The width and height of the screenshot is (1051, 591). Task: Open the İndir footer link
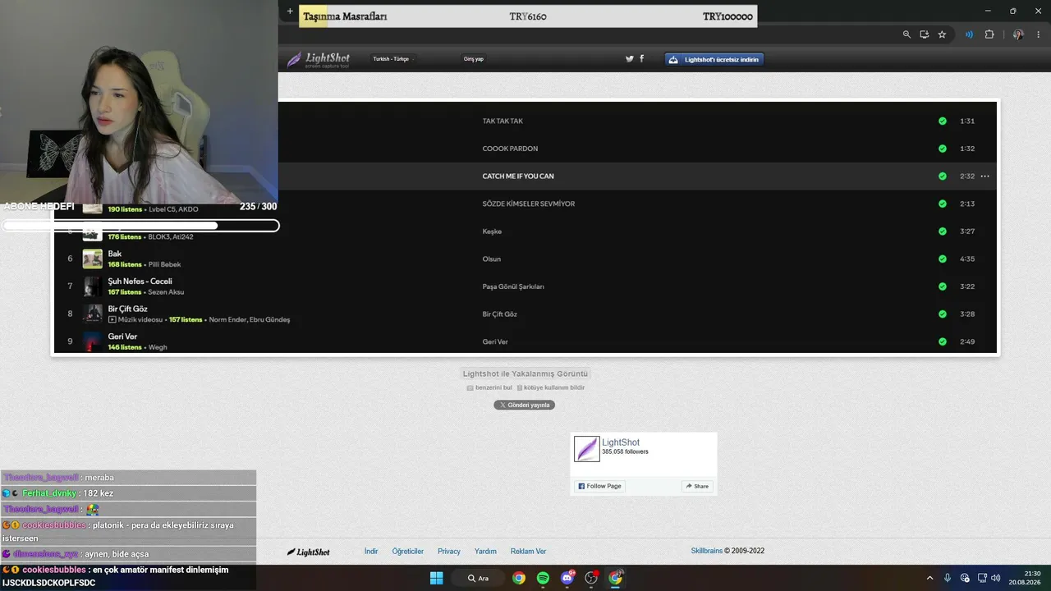coord(371,552)
